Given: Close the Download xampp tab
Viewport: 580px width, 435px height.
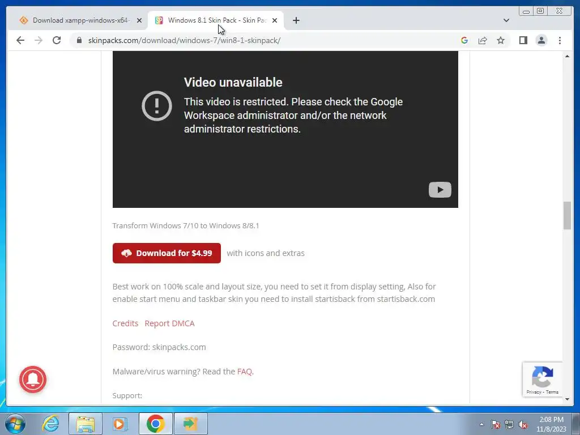Looking at the screenshot, I should pyautogui.click(x=139, y=21).
